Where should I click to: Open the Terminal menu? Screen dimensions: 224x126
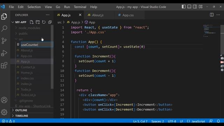click(80, 7)
